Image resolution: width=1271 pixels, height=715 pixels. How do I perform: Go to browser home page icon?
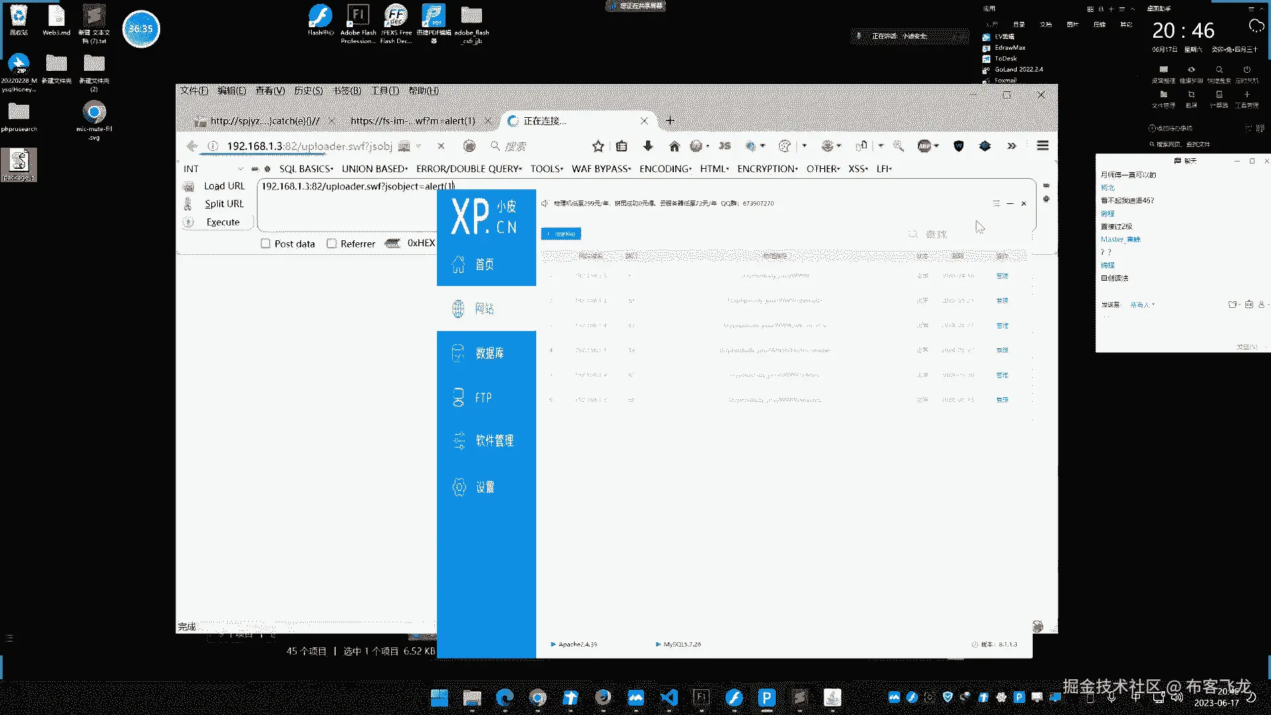click(674, 146)
